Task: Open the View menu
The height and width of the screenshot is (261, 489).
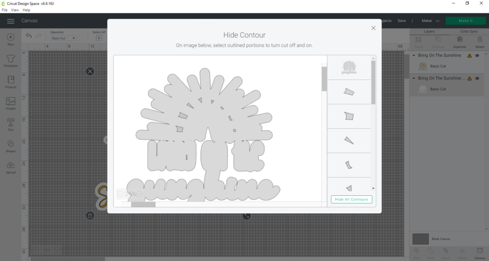Action: tap(15, 10)
